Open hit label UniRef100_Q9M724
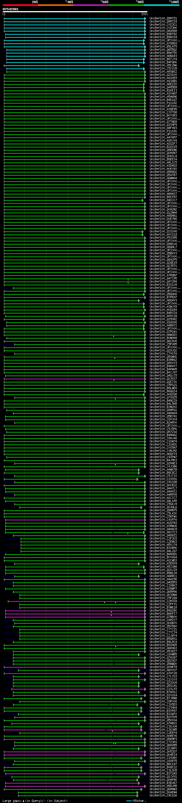Viewport: 182px width, 803px height. click(x=163, y=22)
